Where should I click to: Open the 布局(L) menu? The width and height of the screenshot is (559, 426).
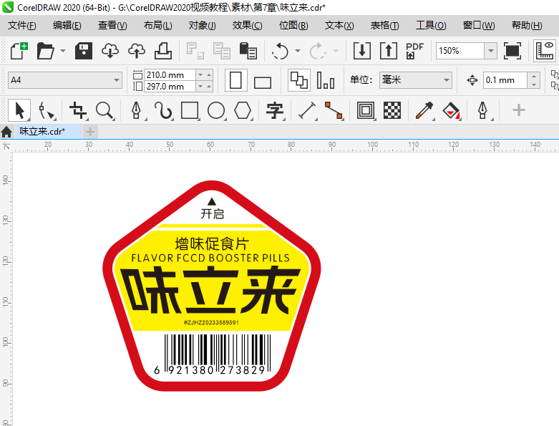(158, 25)
